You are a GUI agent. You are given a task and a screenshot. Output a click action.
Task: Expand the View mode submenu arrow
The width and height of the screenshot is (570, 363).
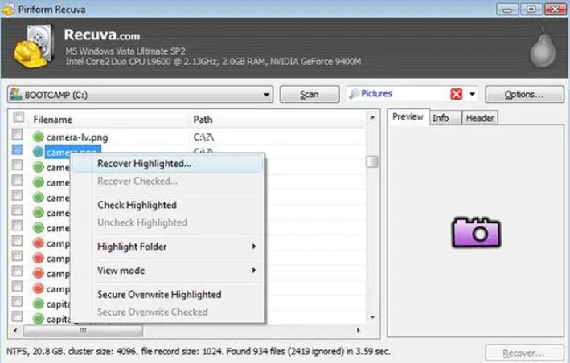coord(254,271)
